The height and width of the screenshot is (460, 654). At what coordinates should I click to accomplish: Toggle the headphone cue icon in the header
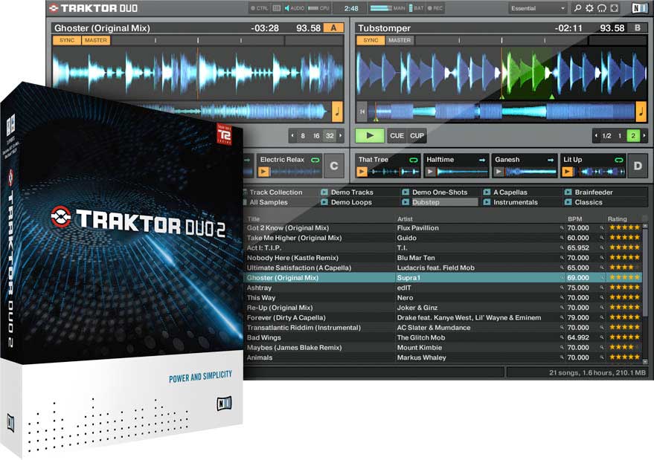(601, 8)
